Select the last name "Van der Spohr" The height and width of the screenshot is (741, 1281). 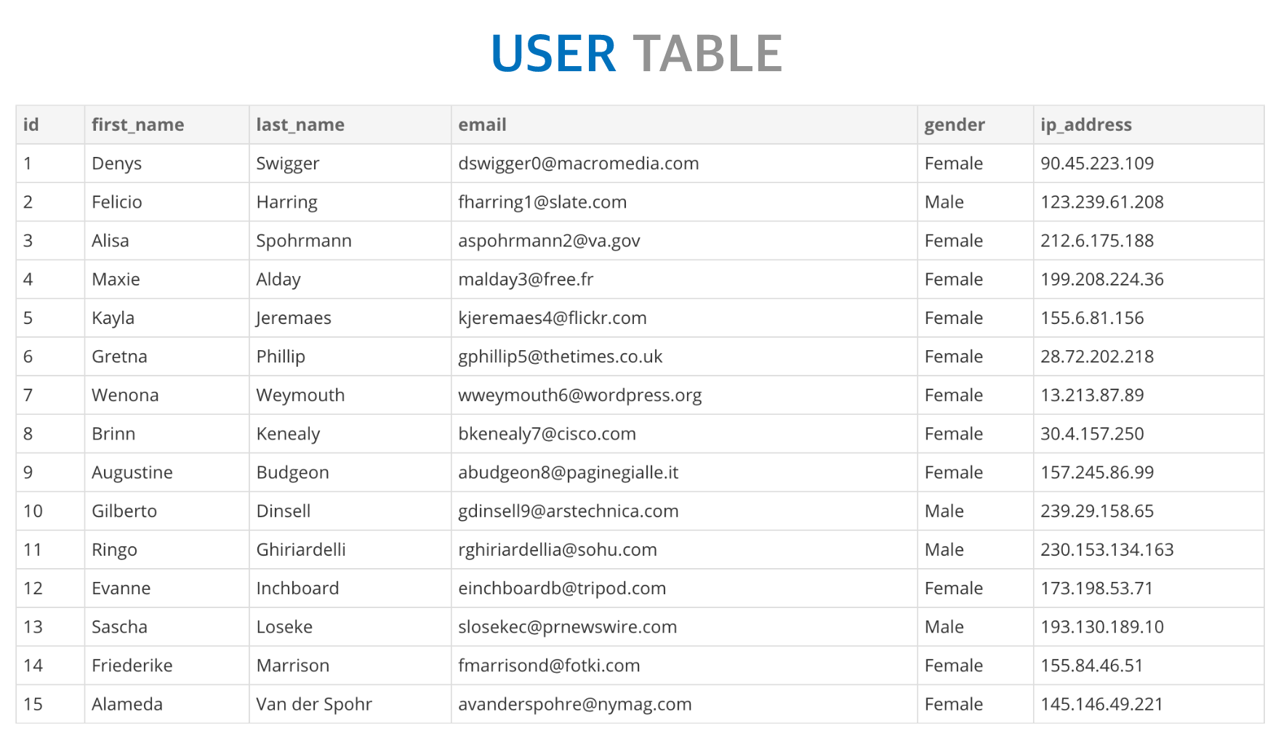314,704
